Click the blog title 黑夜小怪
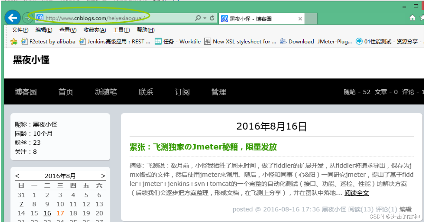 click(x=31, y=60)
